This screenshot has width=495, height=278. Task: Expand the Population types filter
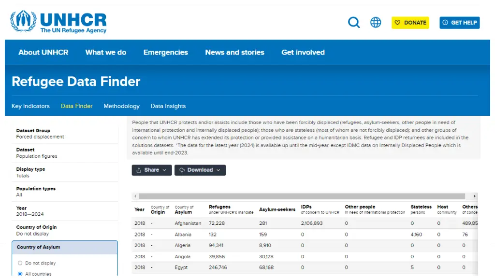point(65,192)
